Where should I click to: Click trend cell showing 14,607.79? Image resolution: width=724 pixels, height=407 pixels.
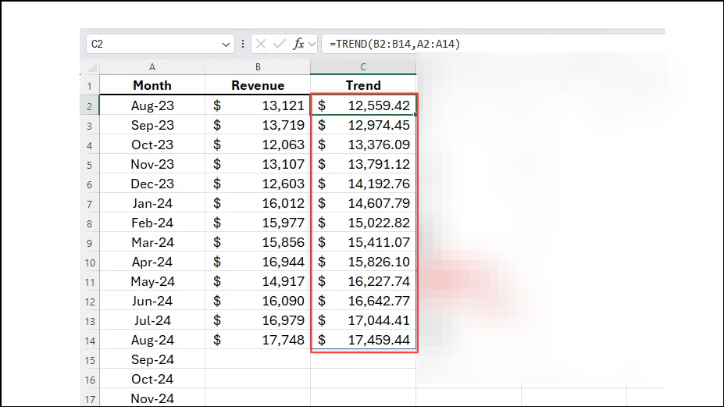(x=363, y=203)
